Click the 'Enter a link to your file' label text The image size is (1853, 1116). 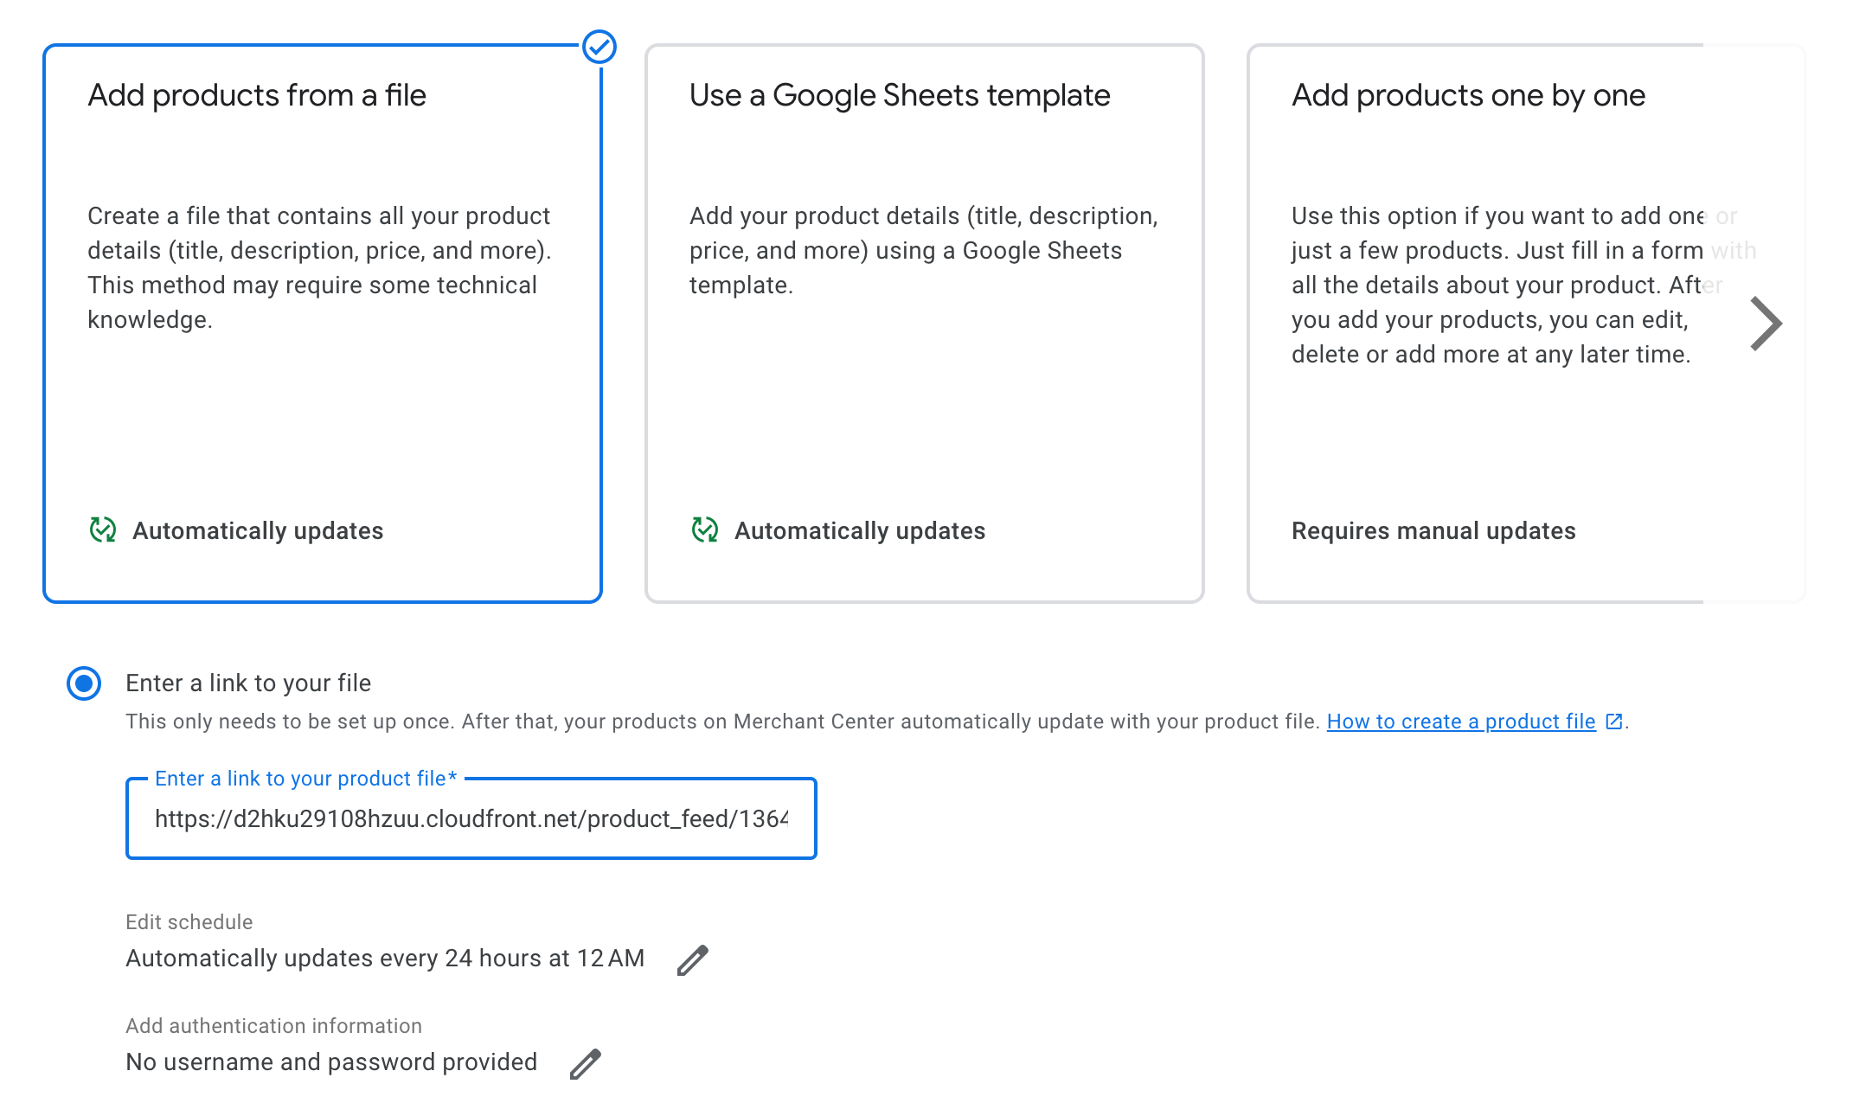click(x=248, y=683)
